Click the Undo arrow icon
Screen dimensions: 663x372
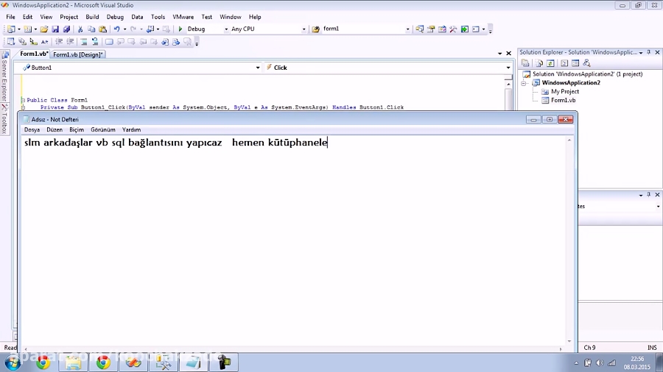(x=116, y=29)
